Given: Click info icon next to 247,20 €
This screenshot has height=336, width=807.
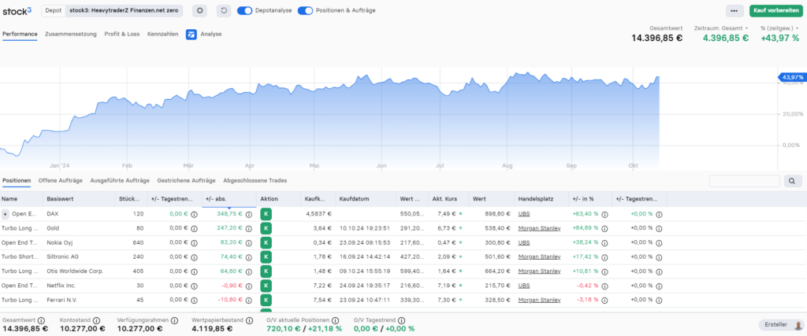Looking at the screenshot, I should click(249, 228).
